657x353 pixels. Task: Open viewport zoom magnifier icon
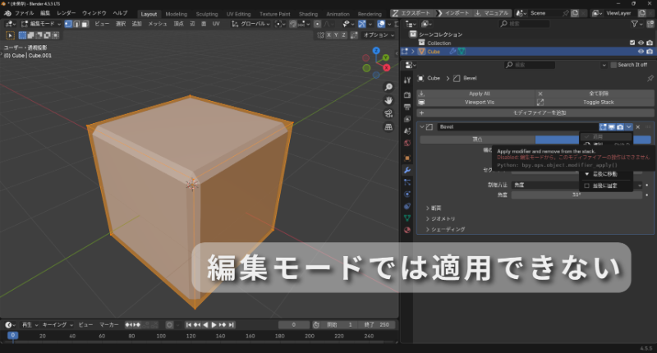tap(388, 87)
